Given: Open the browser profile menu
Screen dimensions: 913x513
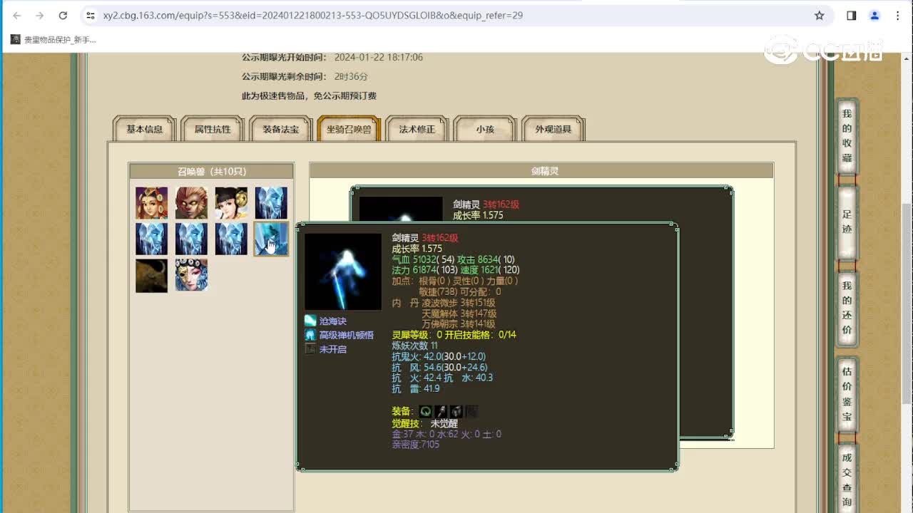Looking at the screenshot, I should pyautogui.click(x=874, y=15).
